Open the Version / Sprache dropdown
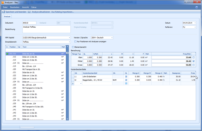The width and height of the screenshot is (202, 131). [x=112, y=37]
